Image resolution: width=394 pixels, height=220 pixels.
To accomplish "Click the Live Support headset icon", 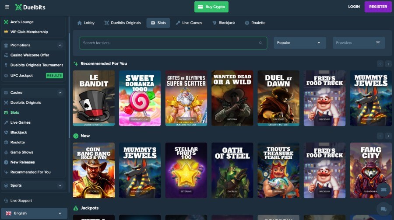I will 6,201.
